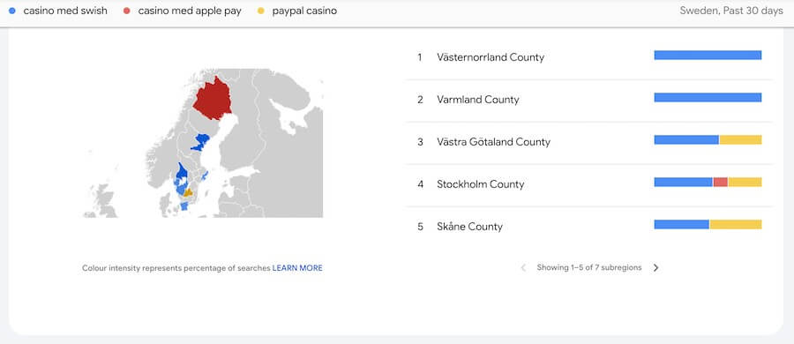Image resolution: width=794 pixels, height=344 pixels.
Task: Click yellow paypal segment in Skåne County bar
Action: pos(736,224)
